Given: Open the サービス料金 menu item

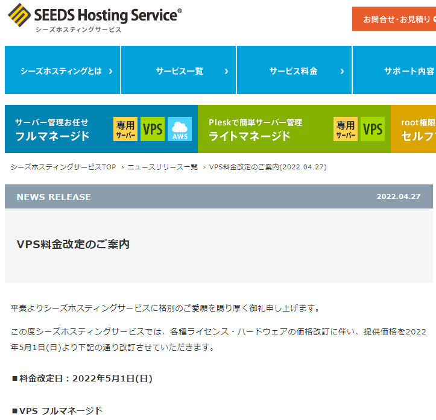Looking at the screenshot, I should point(294,70).
